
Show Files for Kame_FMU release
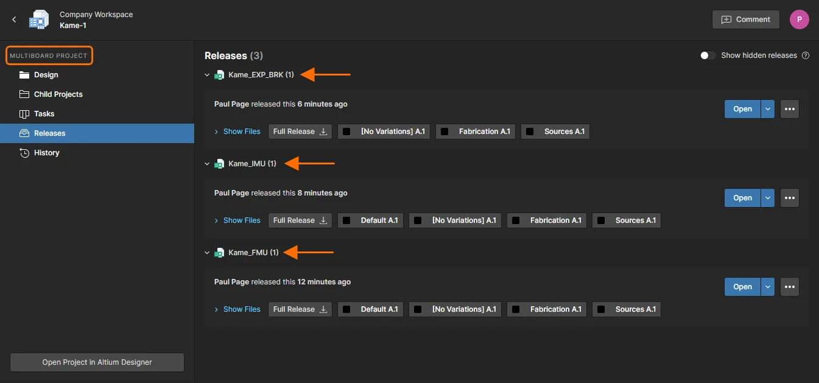(x=237, y=309)
